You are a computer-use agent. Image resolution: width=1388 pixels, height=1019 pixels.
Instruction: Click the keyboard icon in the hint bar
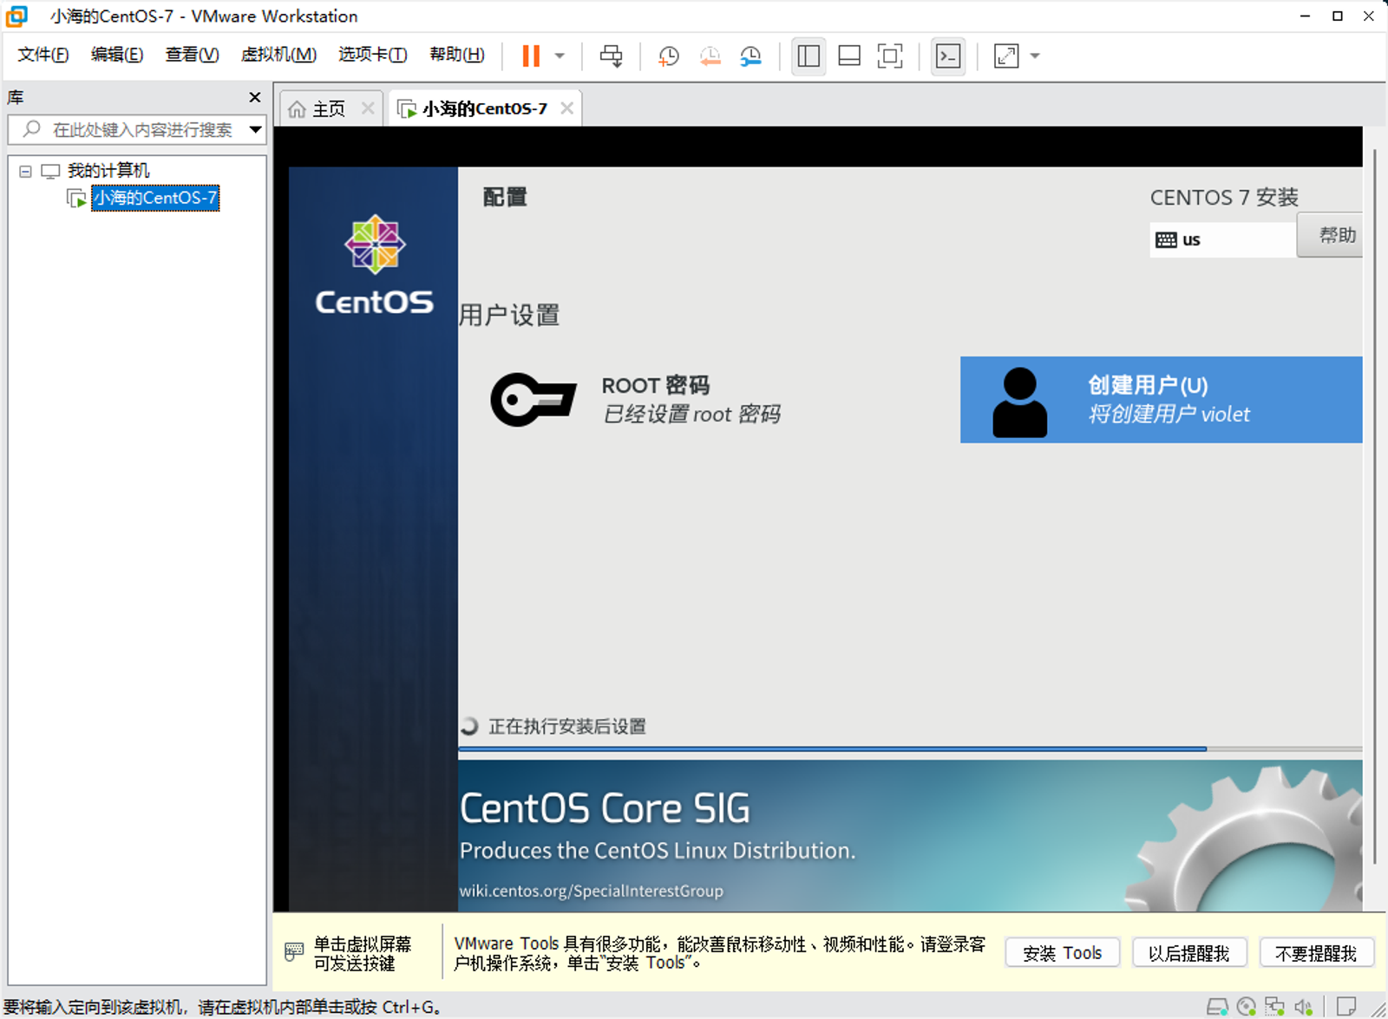tap(294, 951)
